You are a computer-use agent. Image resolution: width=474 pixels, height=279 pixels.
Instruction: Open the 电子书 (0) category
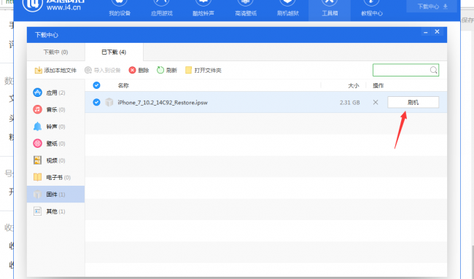click(x=55, y=177)
